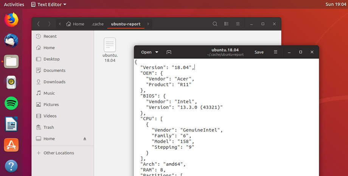This screenshot has width=348, height=176.
Task: Eject the Home volume in sidebar
Action: [85, 139]
